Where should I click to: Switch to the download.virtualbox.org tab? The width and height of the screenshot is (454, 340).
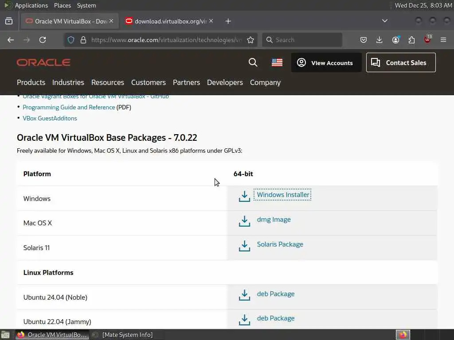click(x=169, y=21)
